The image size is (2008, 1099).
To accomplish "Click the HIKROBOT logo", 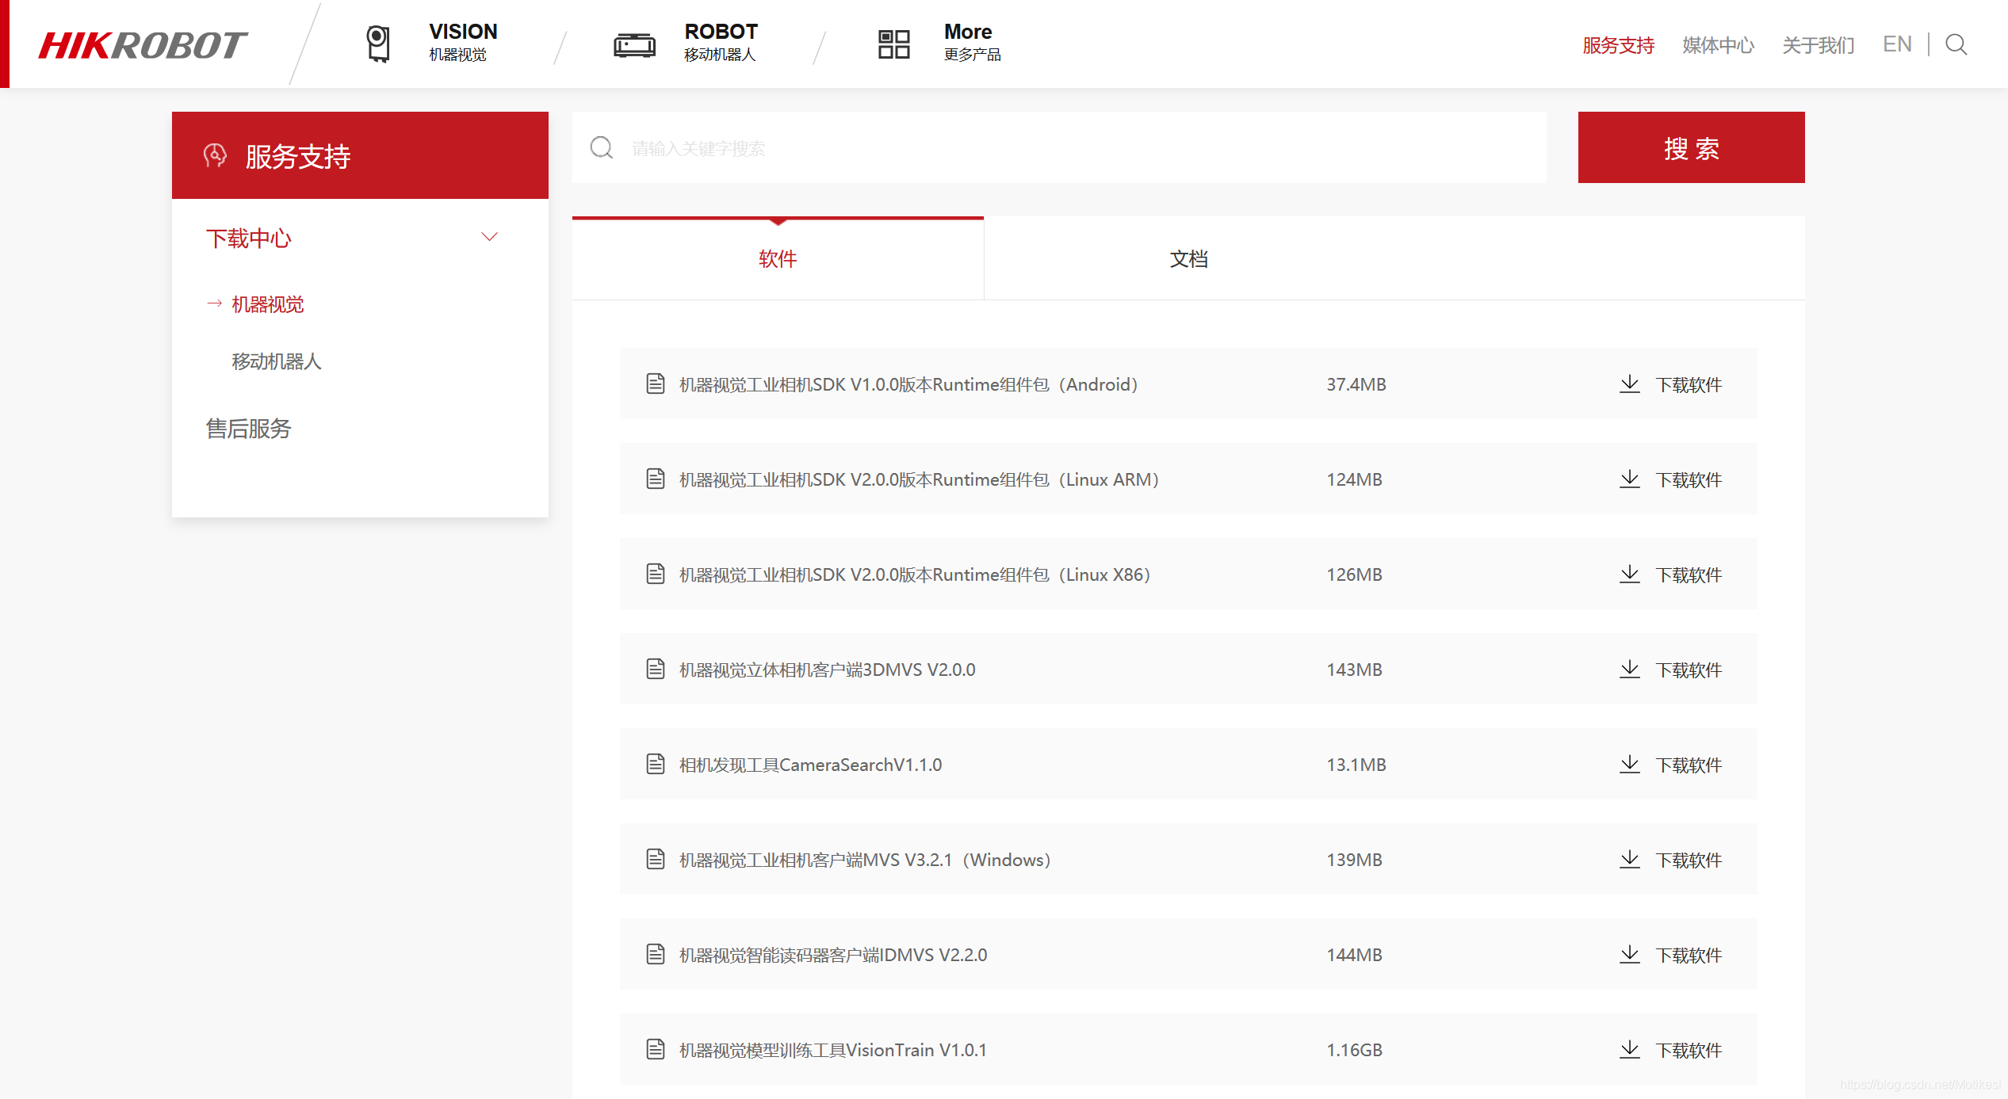I will (x=143, y=45).
